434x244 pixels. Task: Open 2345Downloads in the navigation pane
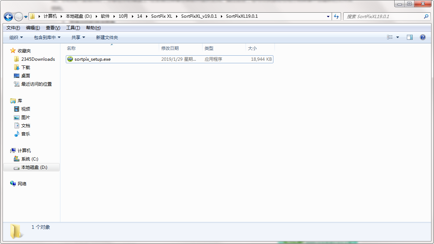click(38, 59)
